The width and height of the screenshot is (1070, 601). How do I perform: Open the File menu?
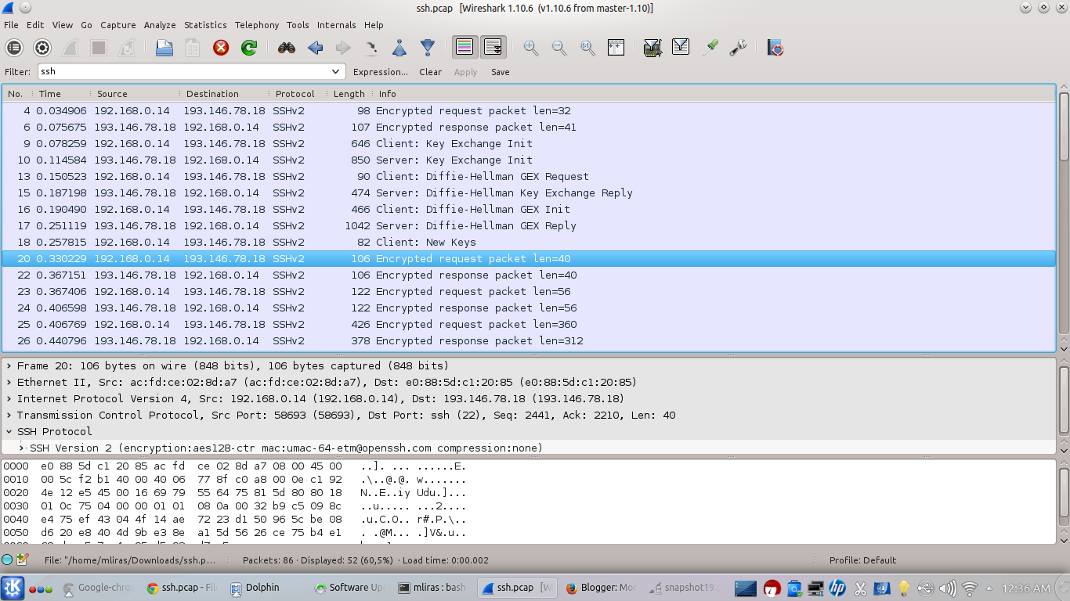point(11,25)
